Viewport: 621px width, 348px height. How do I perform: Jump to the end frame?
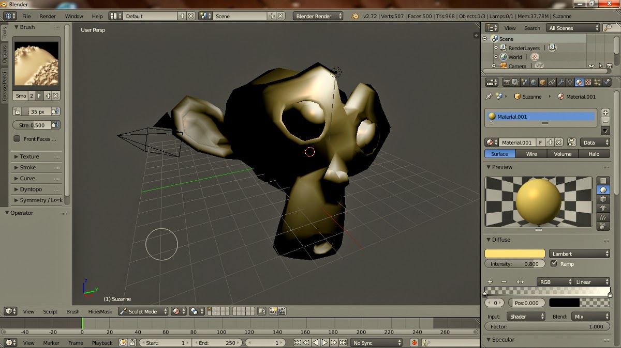[343, 343]
